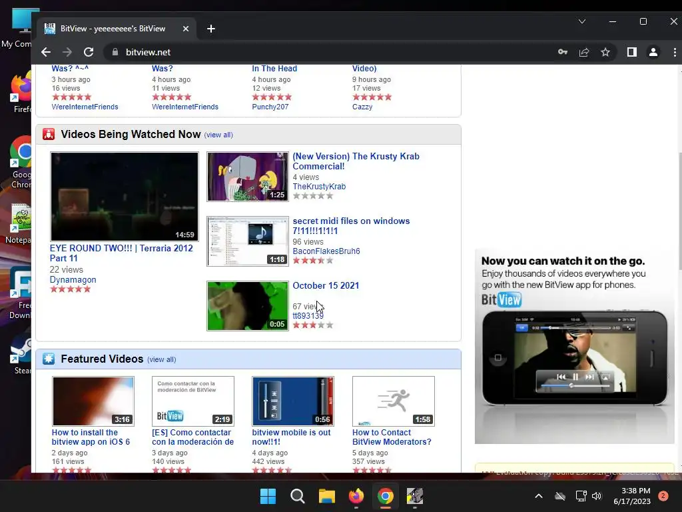
Task: Open the notification badge showing 2
Action: (663, 496)
